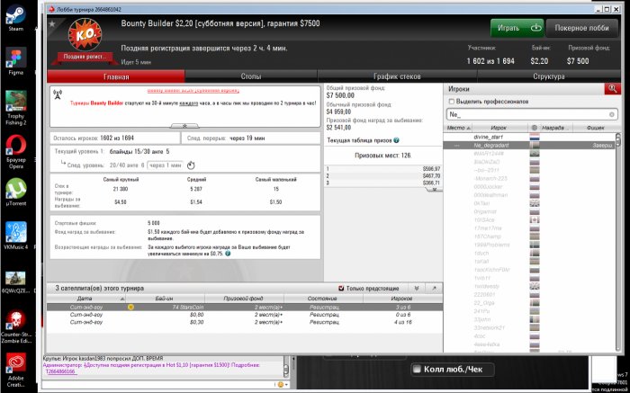Sort players by 'Место' column
Image resolution: width=630 pixels, height=393 pixels.
point(458,128)
